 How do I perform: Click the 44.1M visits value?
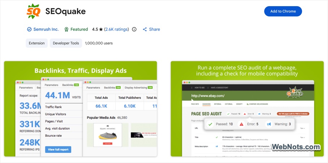[x=57, y=95]
